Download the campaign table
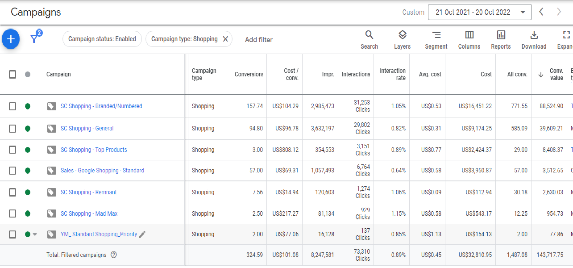 tap(534, 40)
